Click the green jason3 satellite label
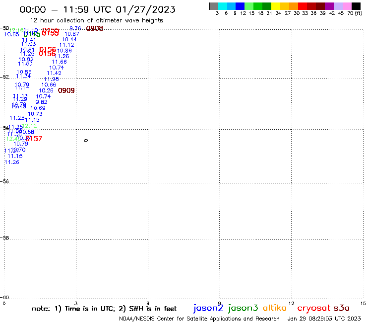Image resolution: width=367 pixels, height=323 pixels. (243, 308)
